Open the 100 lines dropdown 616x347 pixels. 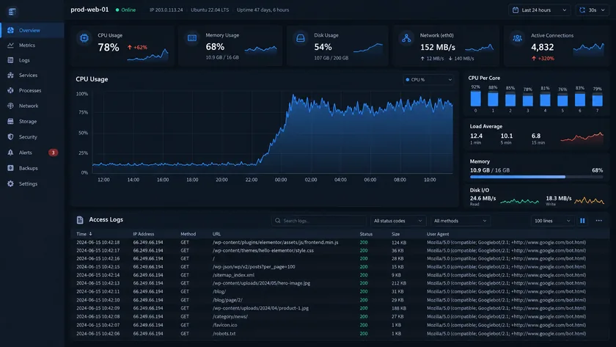[x=552, y=221]
